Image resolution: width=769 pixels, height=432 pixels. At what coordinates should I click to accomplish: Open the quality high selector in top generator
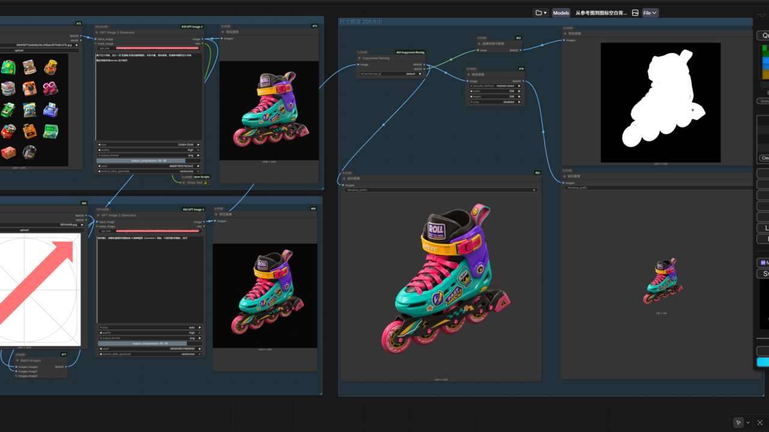(149, 150)
